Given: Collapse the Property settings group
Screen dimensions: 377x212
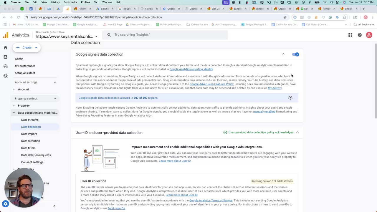Looking at the screenshot, I should point(55,99).
